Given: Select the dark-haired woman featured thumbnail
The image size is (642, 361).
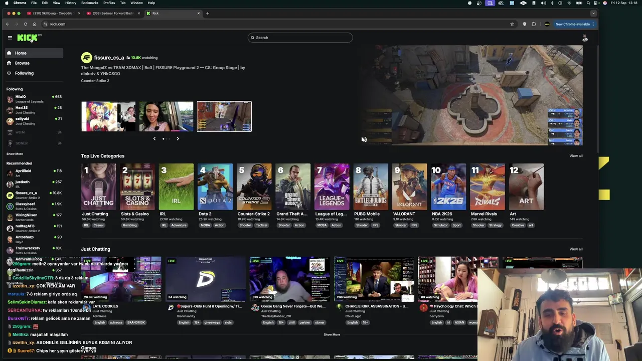Looking at the screenshot, I should click(166, 116).
